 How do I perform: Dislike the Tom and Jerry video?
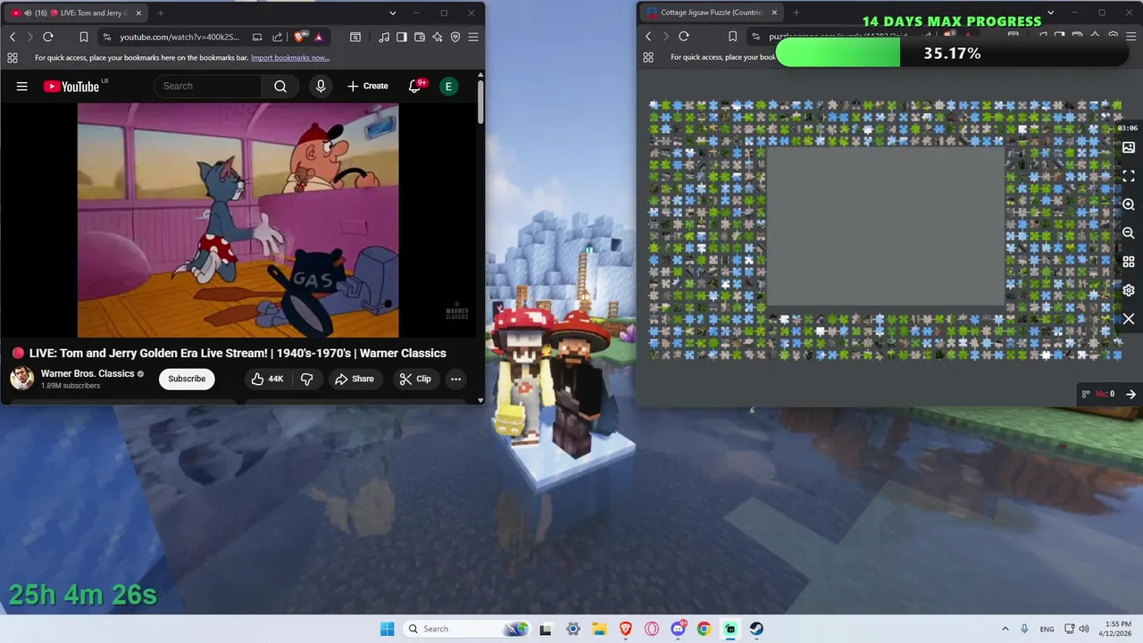coord(306,379)
